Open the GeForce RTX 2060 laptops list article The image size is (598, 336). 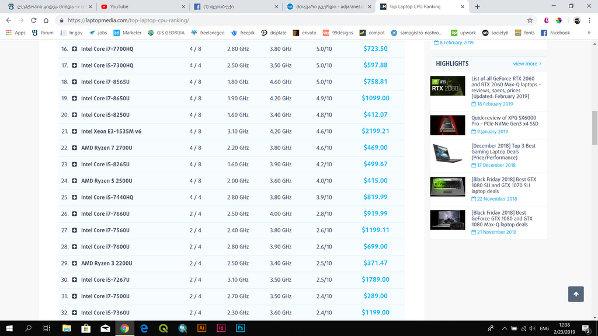pyautogui.click(x=506, y=87)
